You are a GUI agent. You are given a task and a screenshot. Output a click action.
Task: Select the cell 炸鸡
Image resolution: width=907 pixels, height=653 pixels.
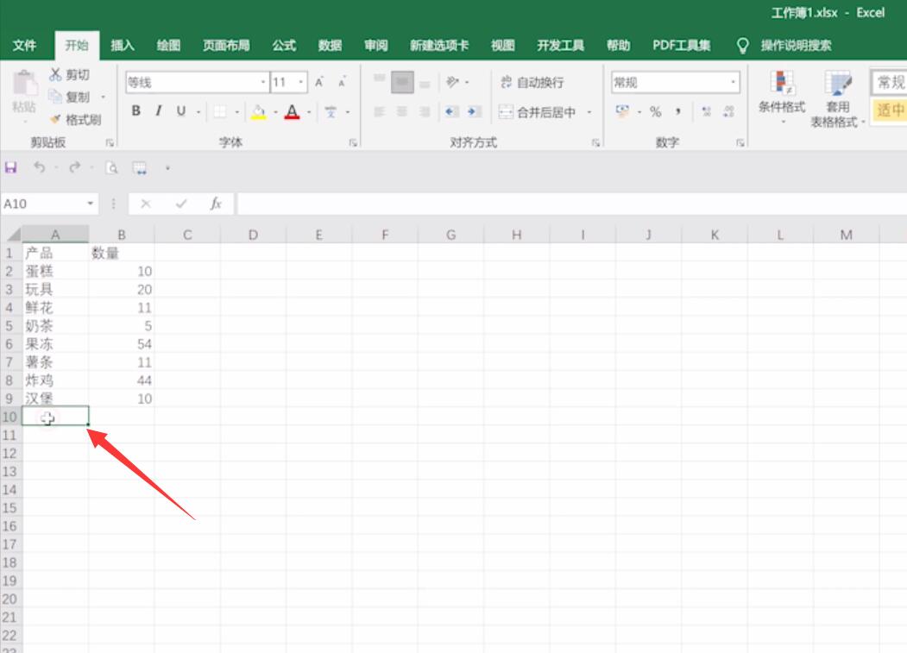pos(55,380)
